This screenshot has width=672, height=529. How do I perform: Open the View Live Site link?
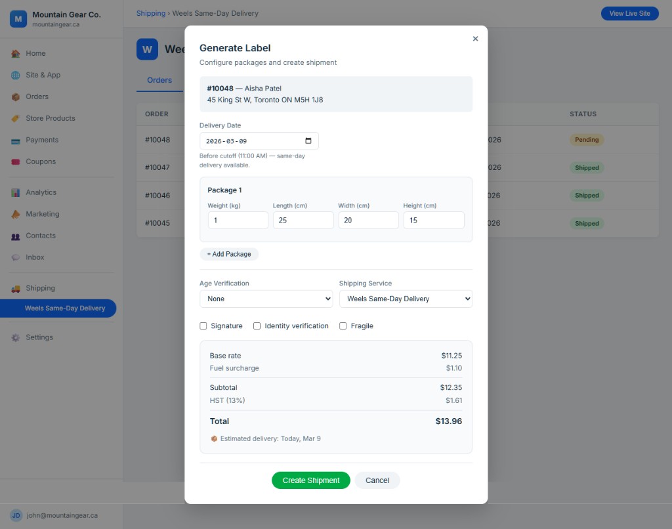tap(629, 13)
